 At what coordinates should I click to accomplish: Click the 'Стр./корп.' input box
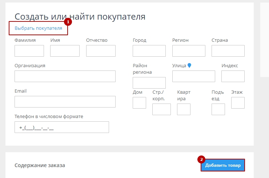point(161,109)
